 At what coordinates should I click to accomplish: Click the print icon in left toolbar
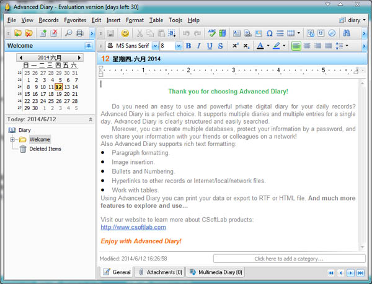coord(81,33)
